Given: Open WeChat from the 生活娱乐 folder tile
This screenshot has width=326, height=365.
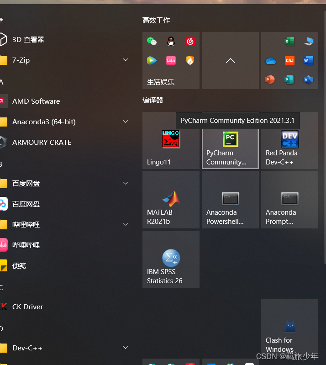Looking at the screenshot, I should tap(152, 42).
